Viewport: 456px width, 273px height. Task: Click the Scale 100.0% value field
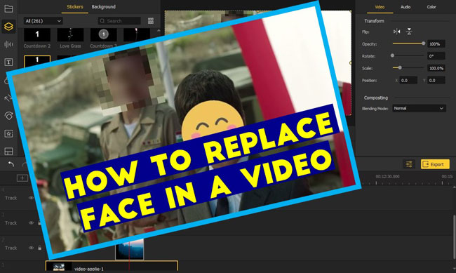click(x=436, y=68)
